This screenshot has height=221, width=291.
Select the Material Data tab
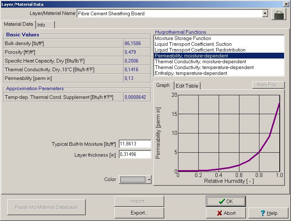18,24
